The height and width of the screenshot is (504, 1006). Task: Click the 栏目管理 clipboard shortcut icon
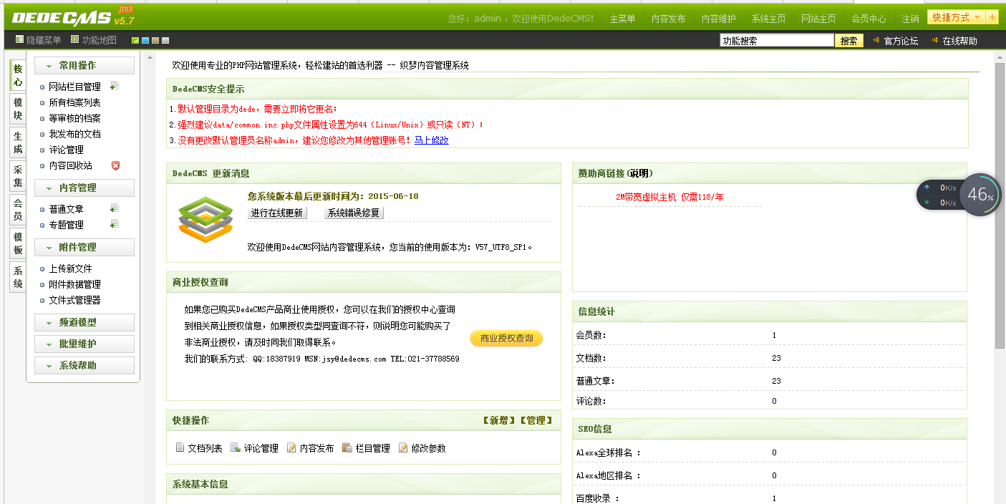click(x=347, y=448)
